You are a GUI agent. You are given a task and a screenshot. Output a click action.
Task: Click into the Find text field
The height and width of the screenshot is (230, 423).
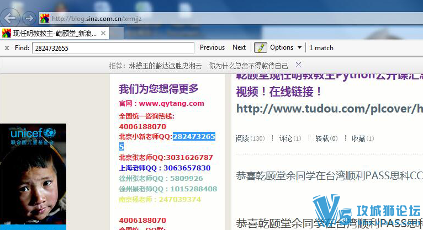click(x=113, y=48)
